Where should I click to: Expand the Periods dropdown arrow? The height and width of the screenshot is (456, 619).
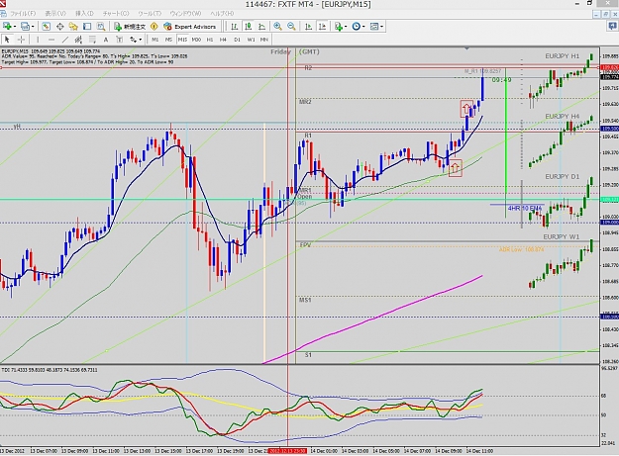pyautogui.click(x=363, y=27)
